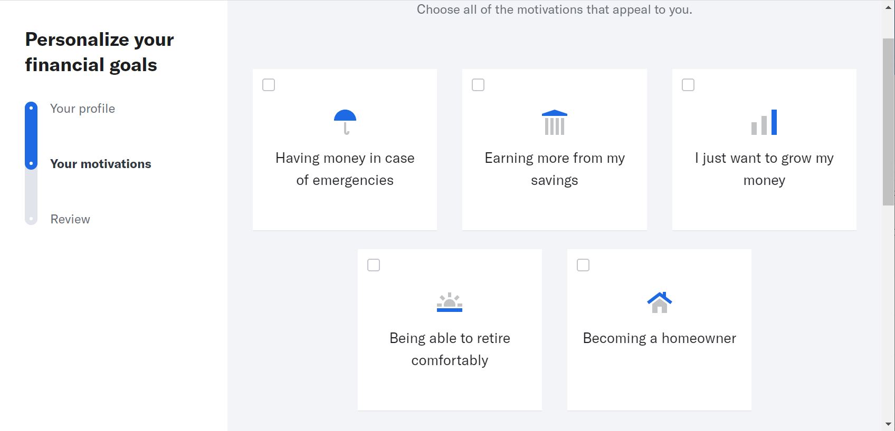This screenshot has height=431, width=895.
Task: Enable the Earning more from my savings checkbox
Action: [x=478, y=84]
